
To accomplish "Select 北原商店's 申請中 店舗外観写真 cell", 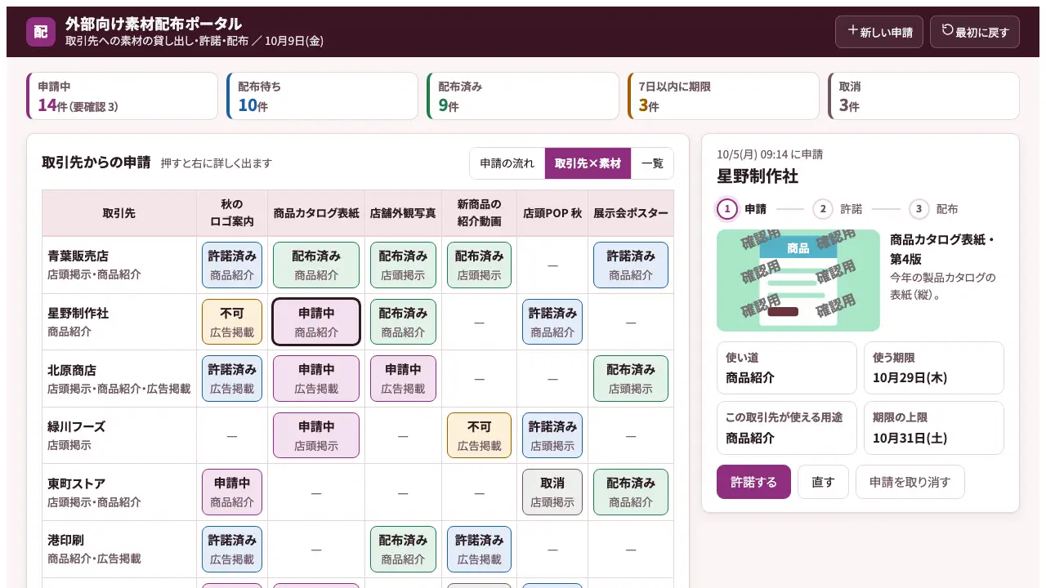I will (x=403, y=379).
